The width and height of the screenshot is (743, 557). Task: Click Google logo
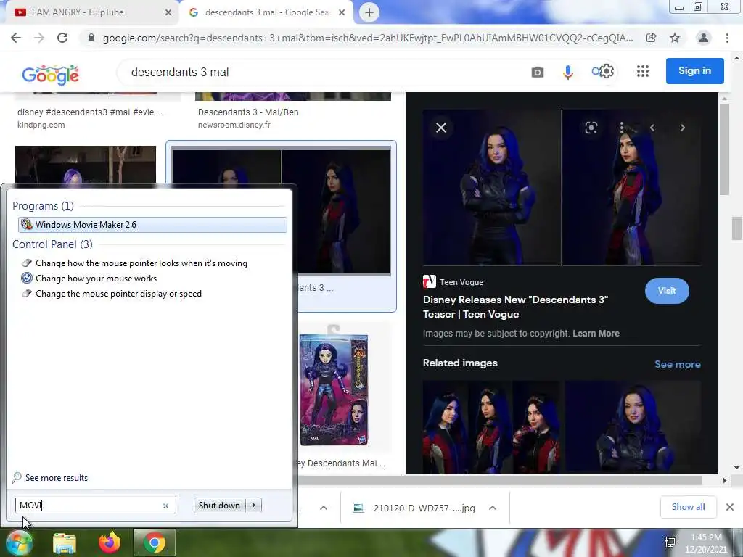click(x=50, y=75)
